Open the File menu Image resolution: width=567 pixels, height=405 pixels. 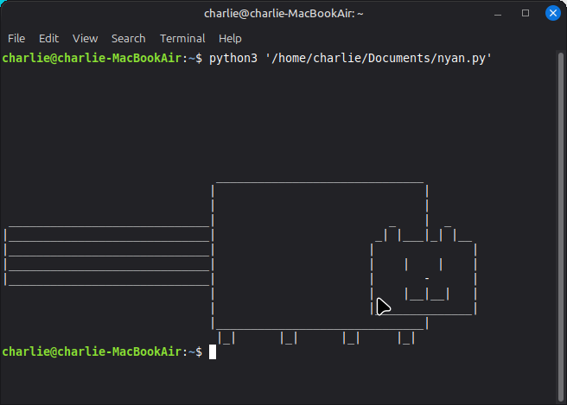click(x=16, y=38)
